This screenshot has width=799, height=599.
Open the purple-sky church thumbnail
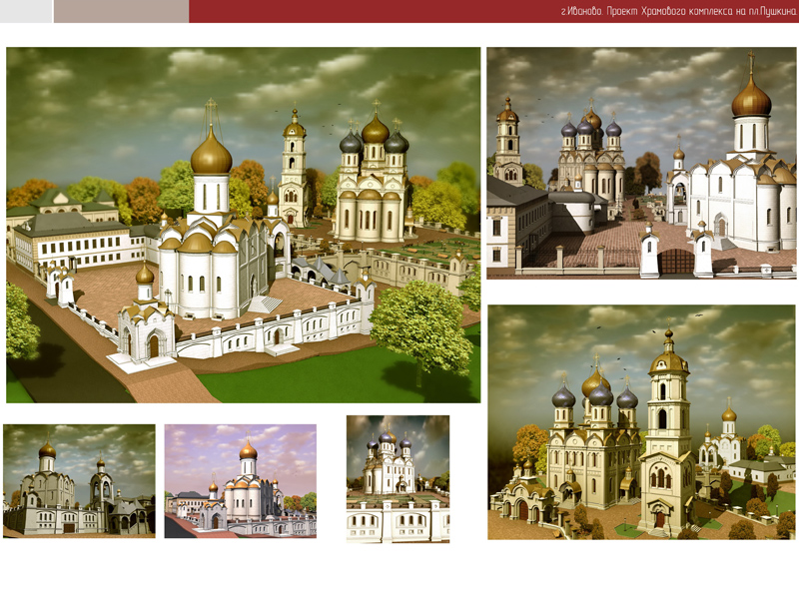pos(240,480)
